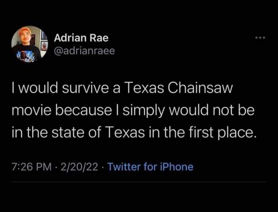This screenshot has height=212, width=278.
Task: Click the Adrian Rae display name
Action: [x=81, y=38]
